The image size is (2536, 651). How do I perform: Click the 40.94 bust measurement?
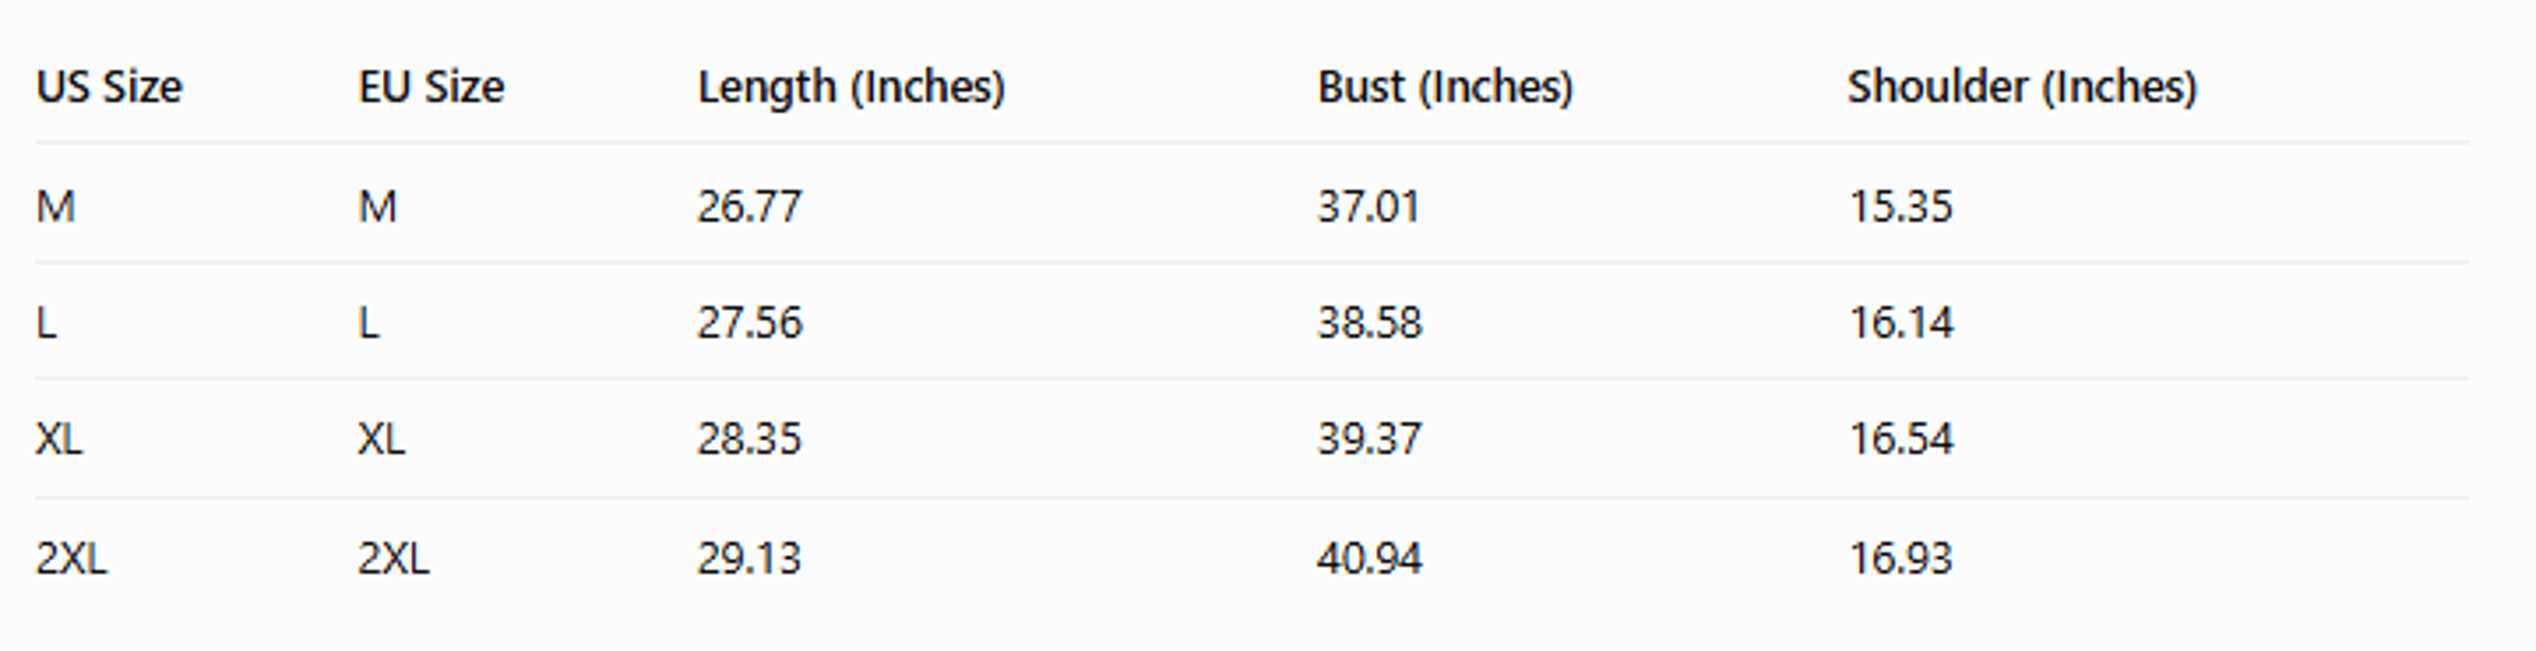coord(1370,559)
